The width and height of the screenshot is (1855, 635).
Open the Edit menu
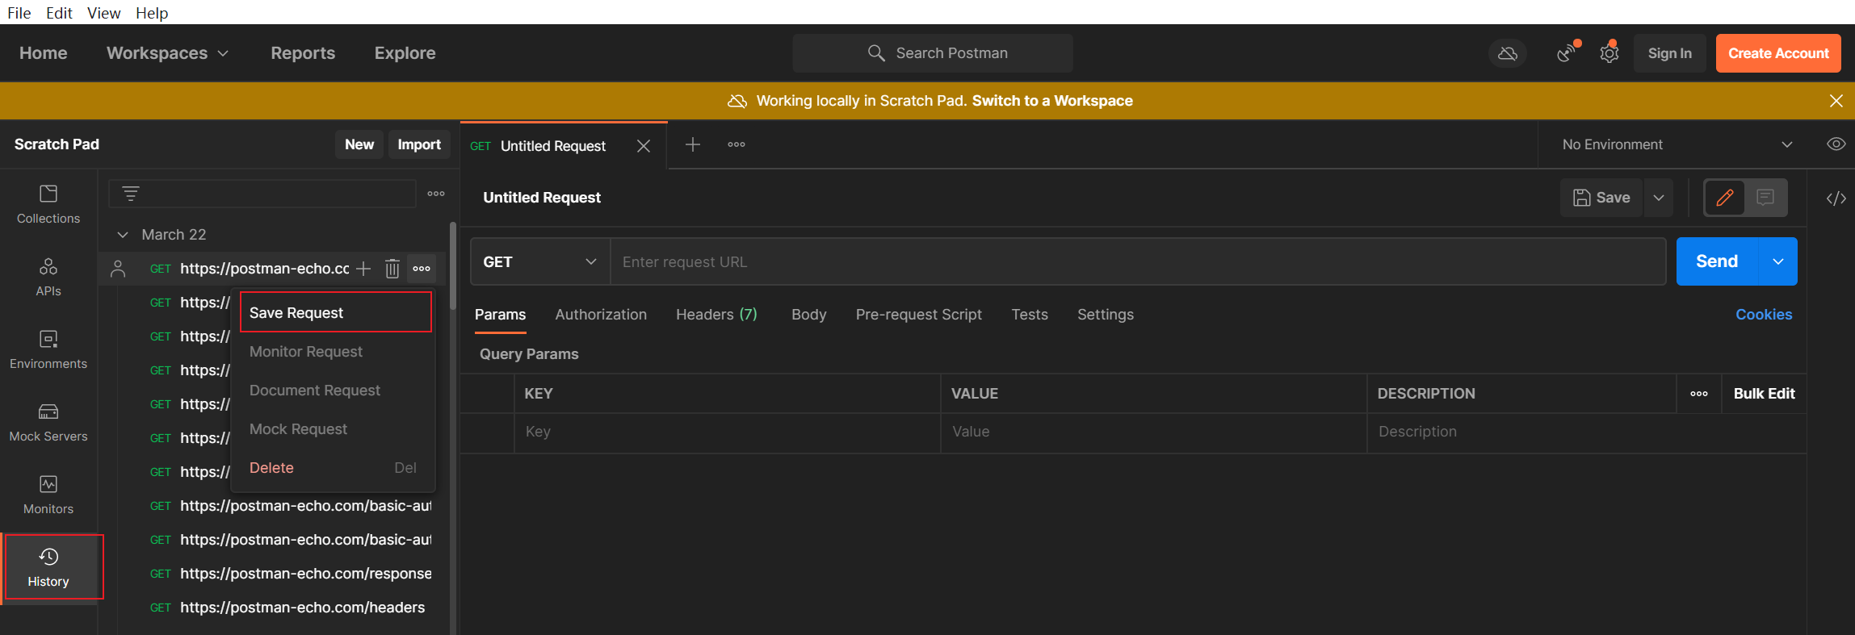(59, 13)
